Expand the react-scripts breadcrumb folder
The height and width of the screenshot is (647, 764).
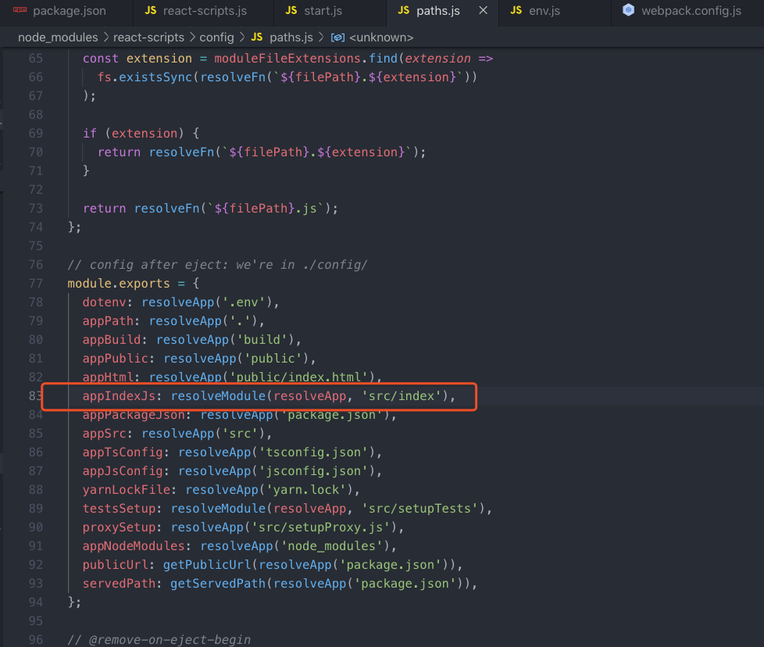click(148, 38)
